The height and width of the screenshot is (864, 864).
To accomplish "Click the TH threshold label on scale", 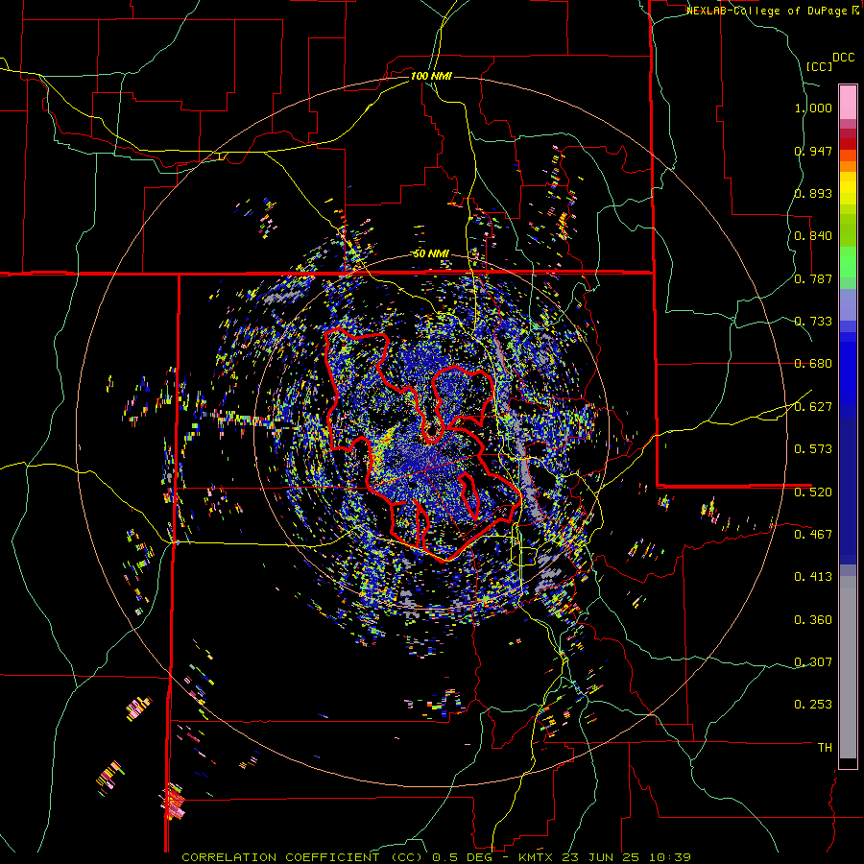I will click(825, 748).
